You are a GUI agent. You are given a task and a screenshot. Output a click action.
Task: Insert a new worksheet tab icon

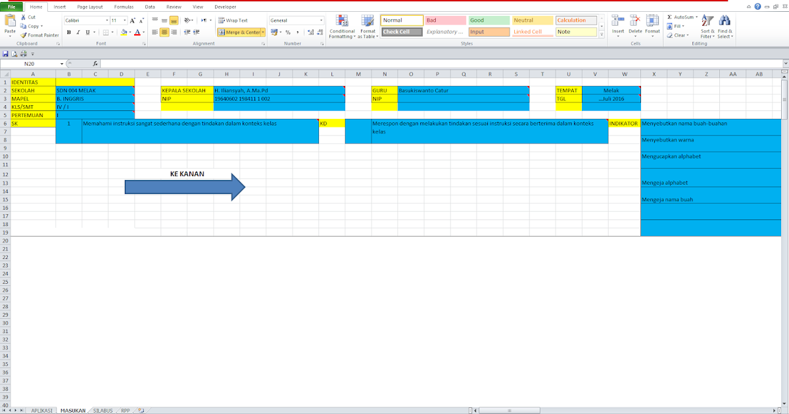point(140,410)
